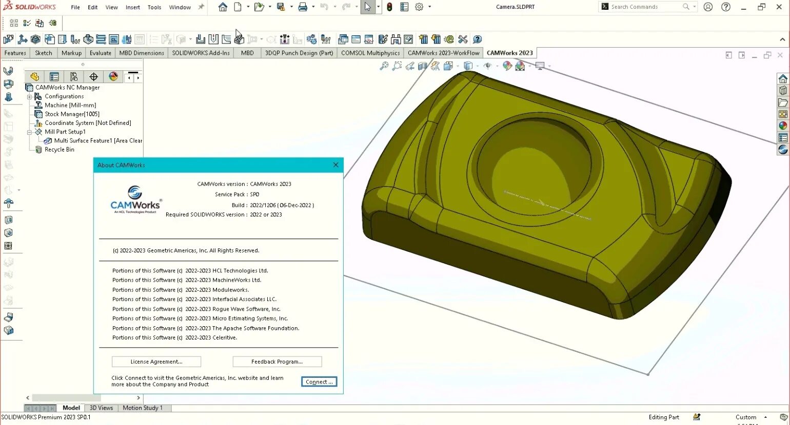Select Stock Manager[1005] tree item
The height and width of the screenshot is (425, 790).
72,114
